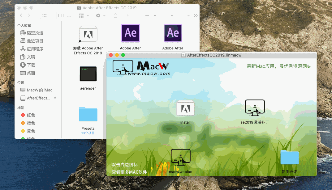Expand the overflow toolbar chevron
Image resolution: width=332 pixels, height=190 pixels.
196,15
